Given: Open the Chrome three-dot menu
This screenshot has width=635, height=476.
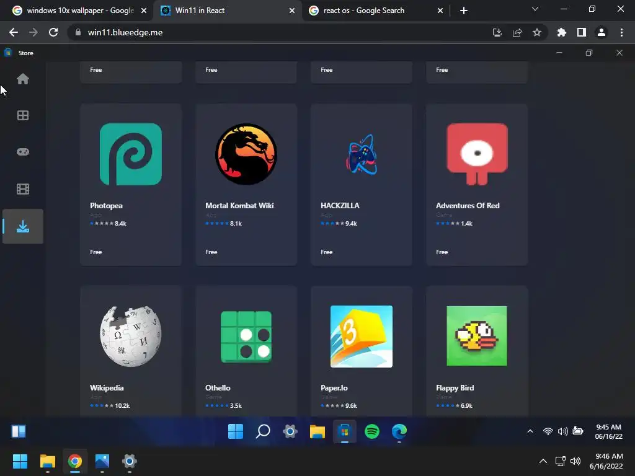Looking at the screenshot, I should point(621,32).
